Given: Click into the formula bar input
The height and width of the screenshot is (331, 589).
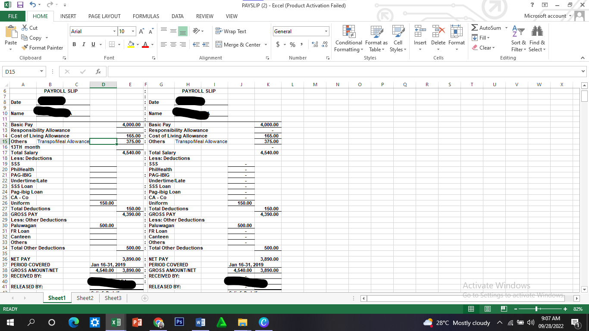Looking at the screenshot, I should 343,72.
